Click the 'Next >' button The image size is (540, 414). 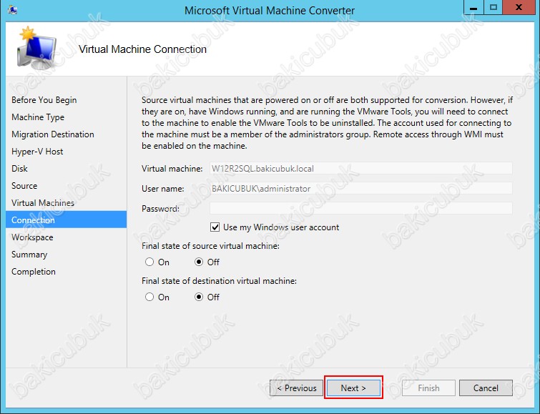(353, 388)
